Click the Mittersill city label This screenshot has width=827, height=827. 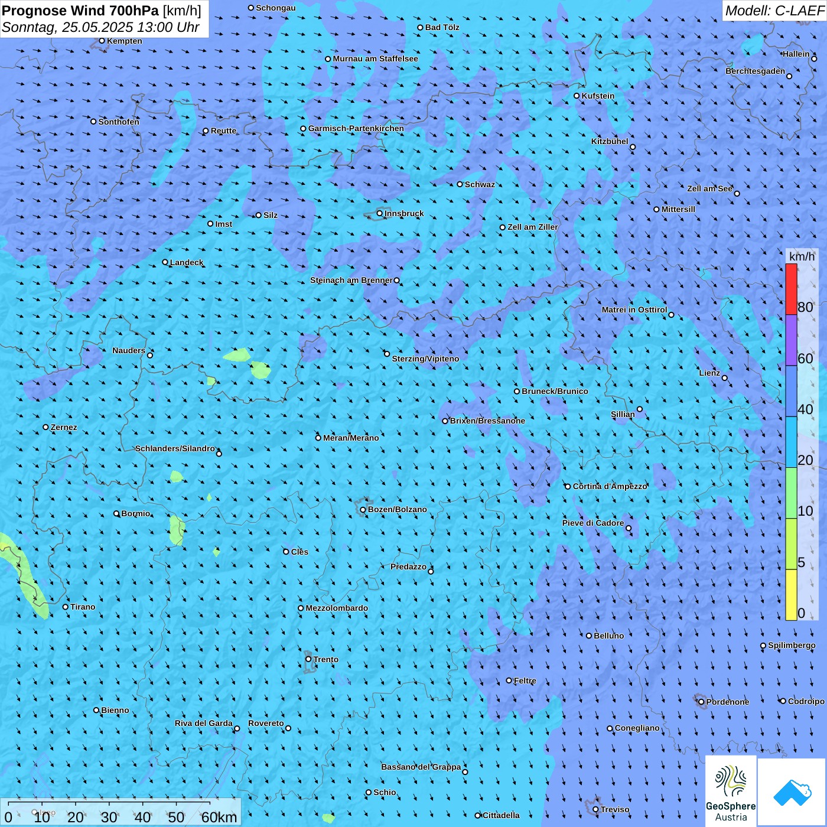[679, 209]
